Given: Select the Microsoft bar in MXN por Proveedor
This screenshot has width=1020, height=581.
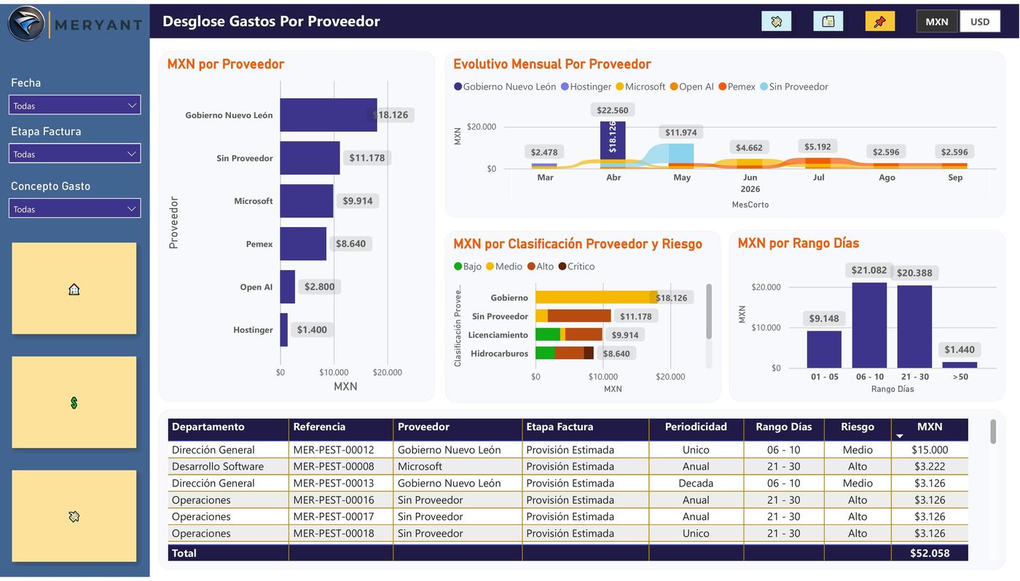Looking at the screenshot, I should click(307, 201).
